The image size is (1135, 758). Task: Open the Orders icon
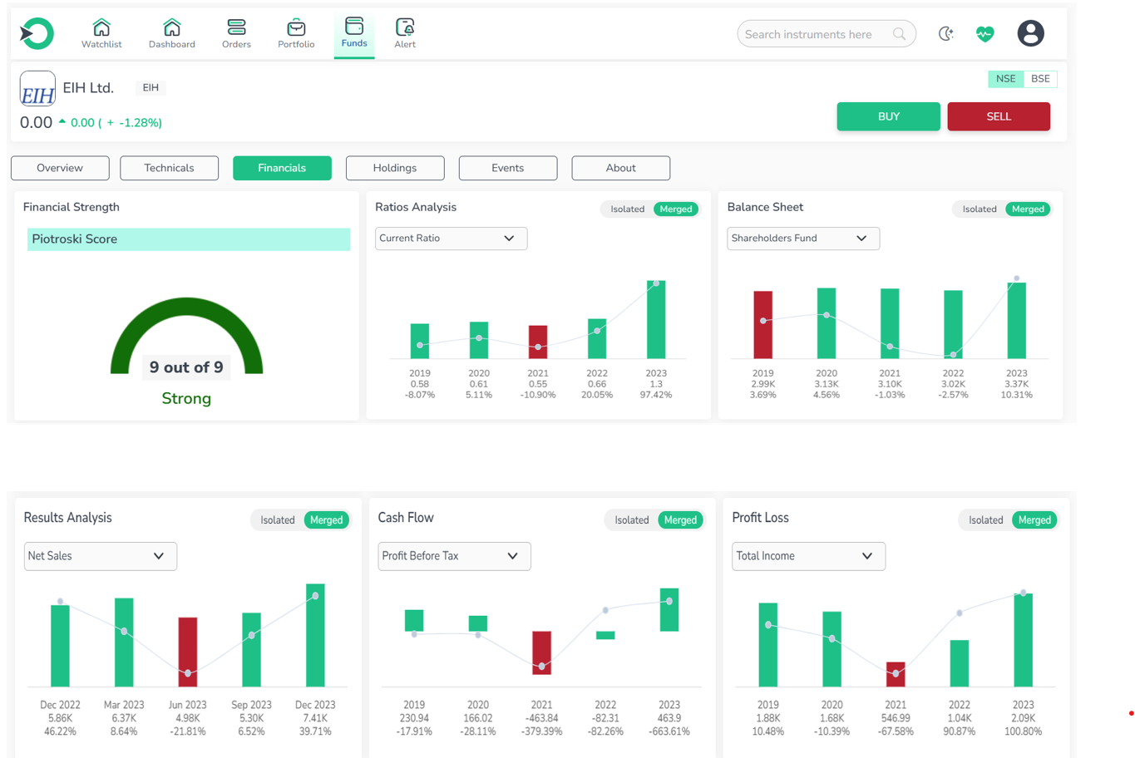point(236,27)
